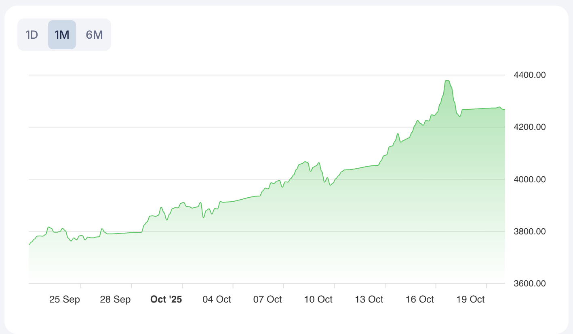Click the chart line's leftmost starting point
Screen dimensions: 573x334
pyautogui.click(x=29, y=245)
